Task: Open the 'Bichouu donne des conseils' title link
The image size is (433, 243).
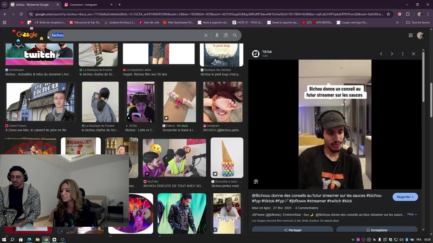Action: tap(317, 198)
